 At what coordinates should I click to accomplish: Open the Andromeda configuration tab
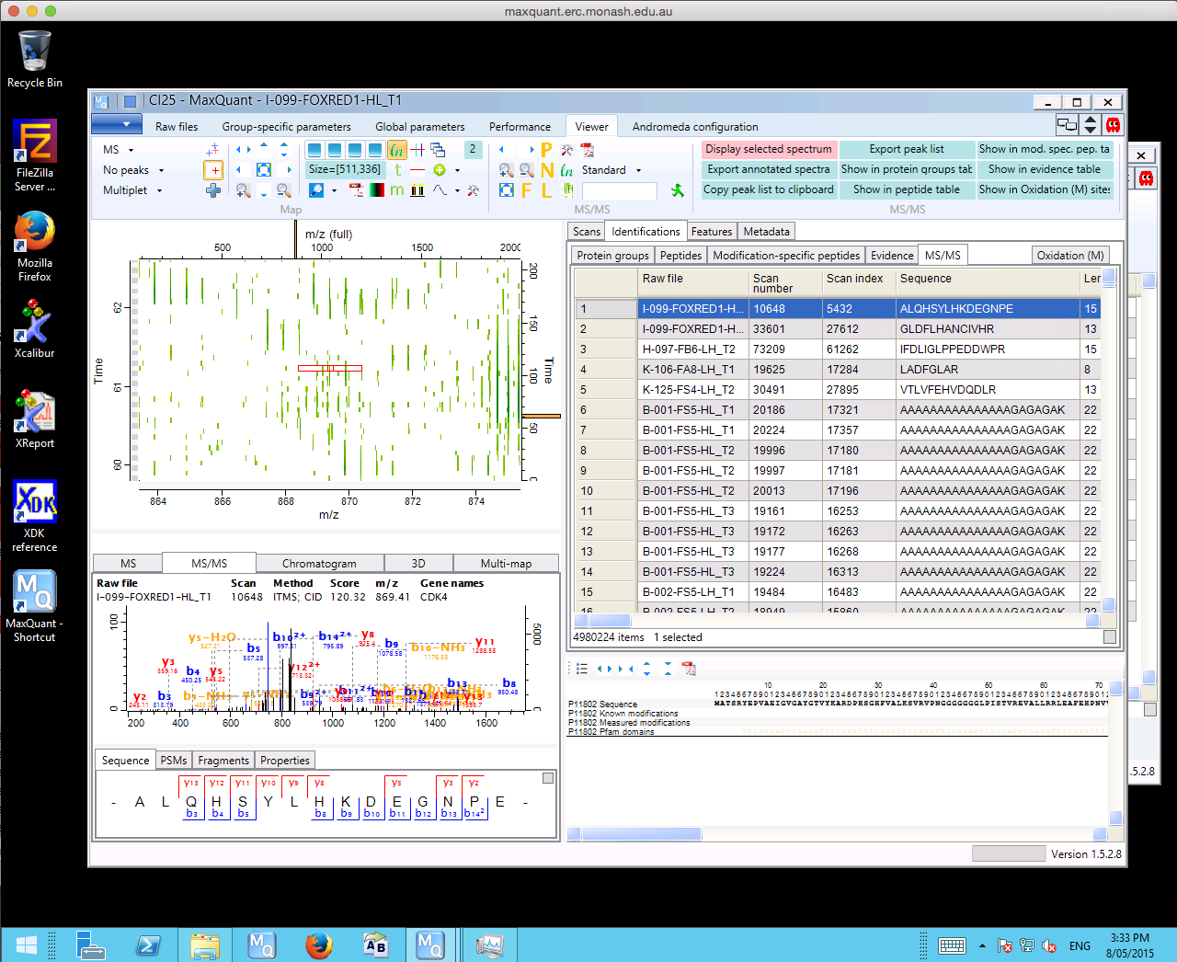695,127
